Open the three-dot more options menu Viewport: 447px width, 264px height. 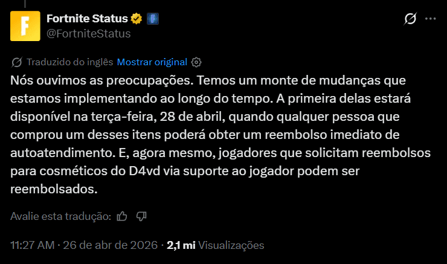pyautogui.click(x=430, y=19)
